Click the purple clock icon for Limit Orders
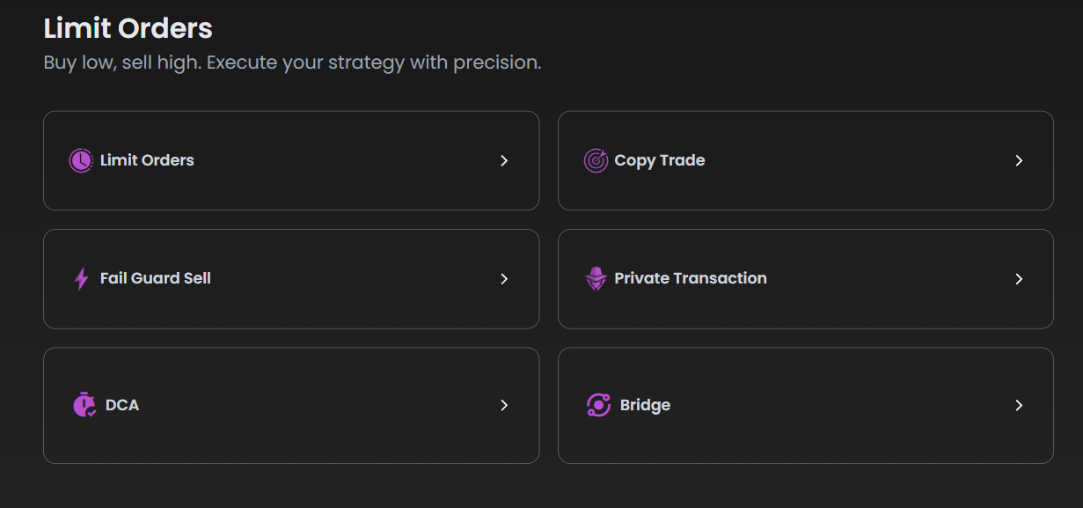The image size is (1083, 508). 81,161
